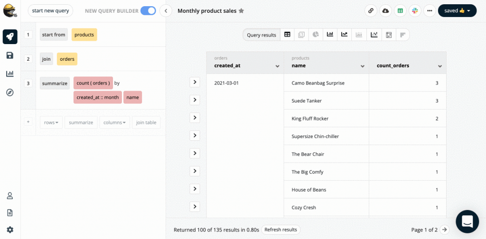Viewport: 486px width, 239px height.
Task: Select step number 3 box
Action: [28, 83]
